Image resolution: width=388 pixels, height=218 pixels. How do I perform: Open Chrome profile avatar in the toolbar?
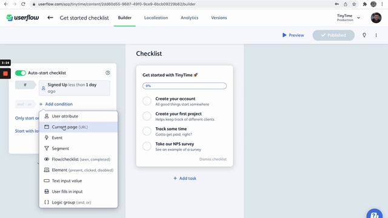point(373,4)
